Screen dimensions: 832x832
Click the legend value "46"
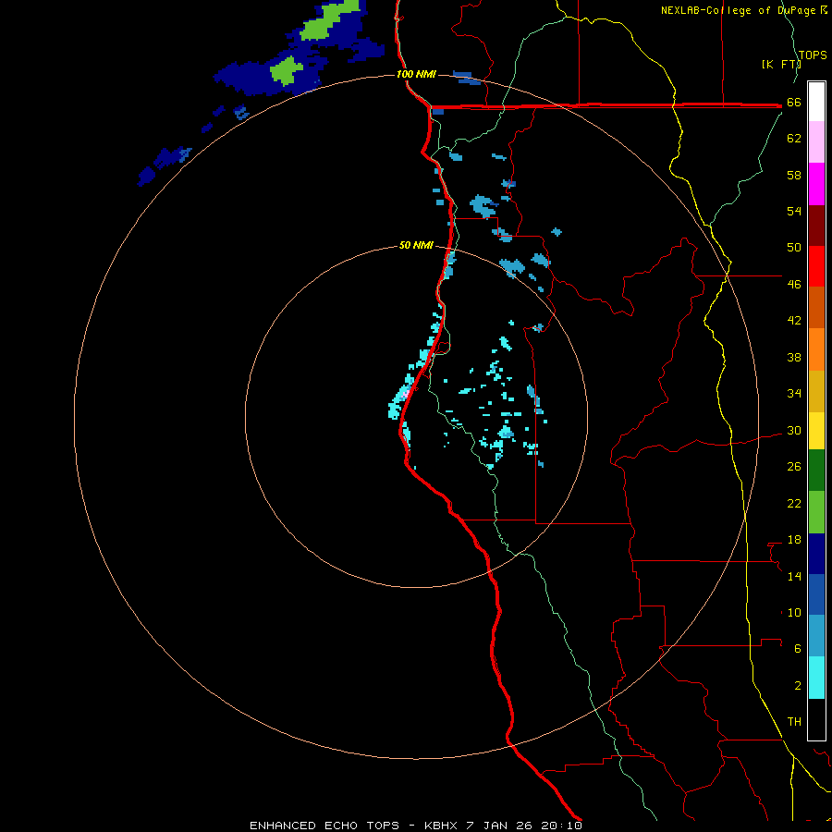tap(794, 285)
